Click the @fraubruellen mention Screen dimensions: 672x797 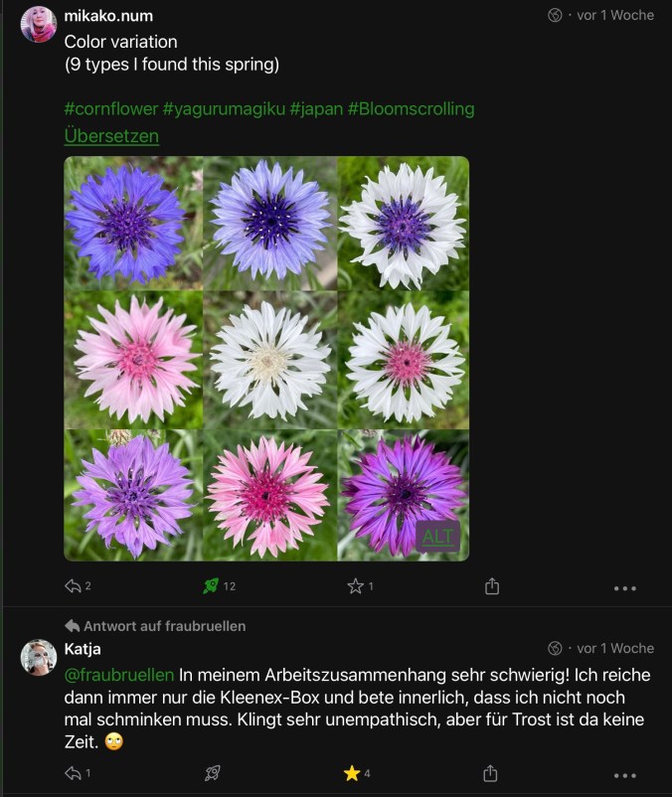tap(119, 675)
